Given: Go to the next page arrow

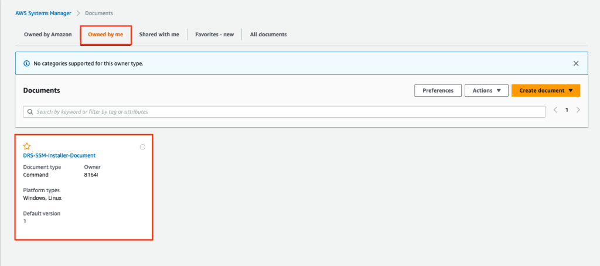Looking at the screenshot, I should tap(578, 110).
